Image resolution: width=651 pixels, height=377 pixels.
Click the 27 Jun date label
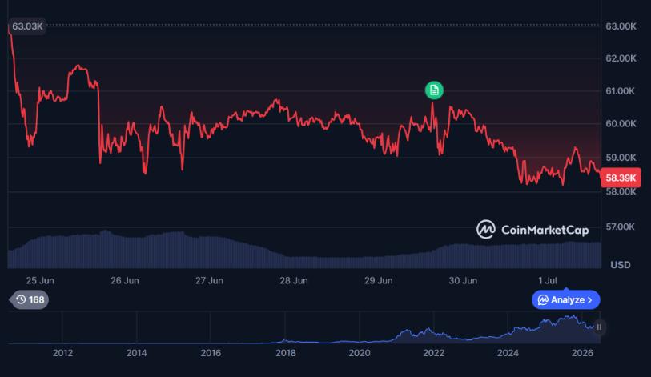[209, 281]
